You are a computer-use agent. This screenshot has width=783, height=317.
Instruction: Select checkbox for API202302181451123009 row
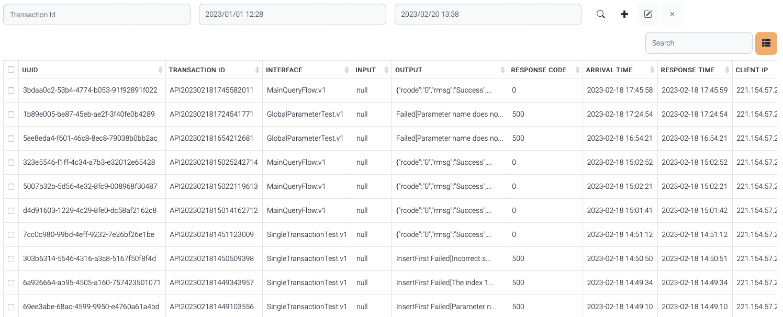tap(11, 235)
